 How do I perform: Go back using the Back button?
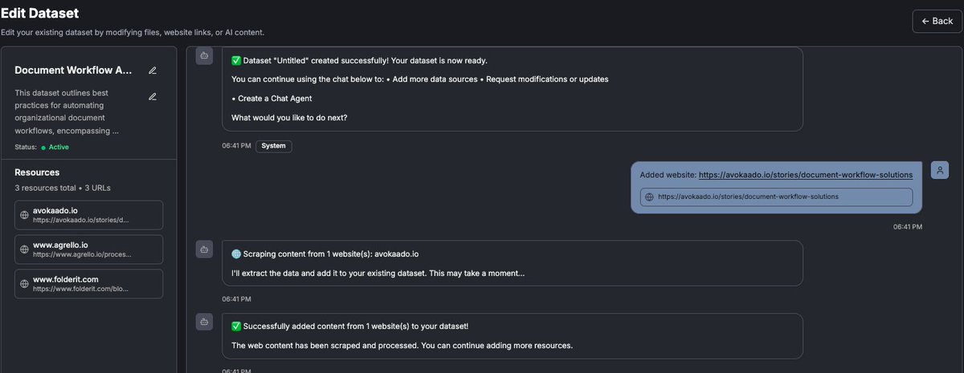[937, 21]
